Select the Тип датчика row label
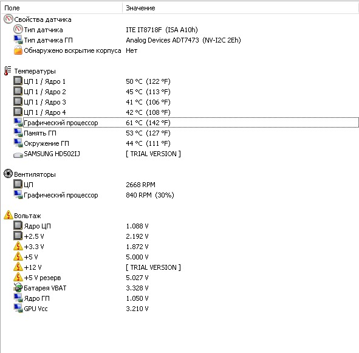 [x=43, y=30]
